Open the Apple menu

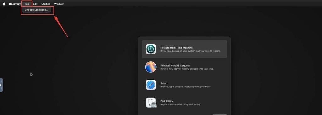point(4,4)
